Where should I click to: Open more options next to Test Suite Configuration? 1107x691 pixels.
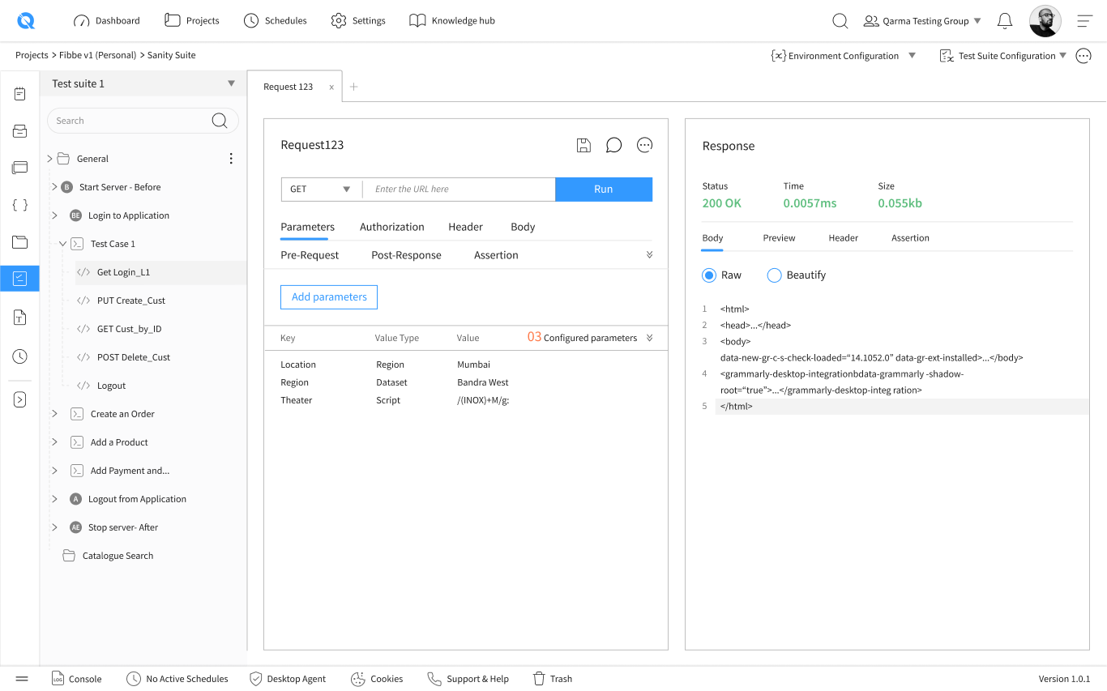pyautogui.click(x=1083, y=56)
